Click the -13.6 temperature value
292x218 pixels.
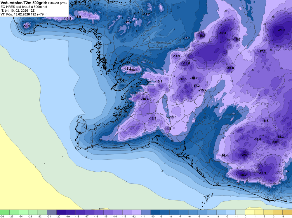tap(173, 117)
